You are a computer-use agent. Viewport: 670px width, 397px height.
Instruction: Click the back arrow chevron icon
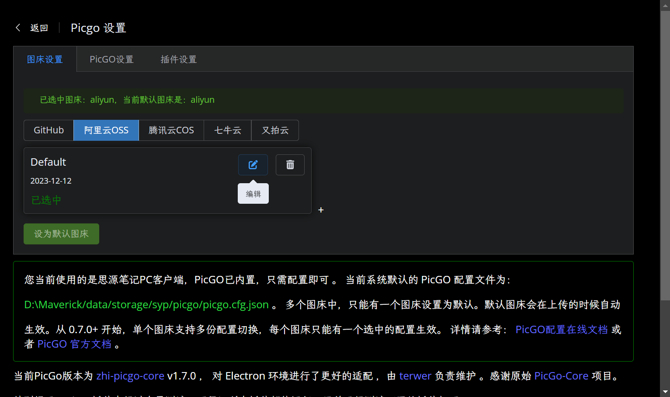(x=18, y=28)
